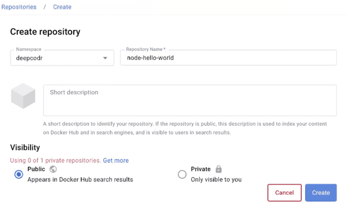Select the Public visibility radio button
Image resolution: width=346 pixels, height=213 pixels.
19,174
